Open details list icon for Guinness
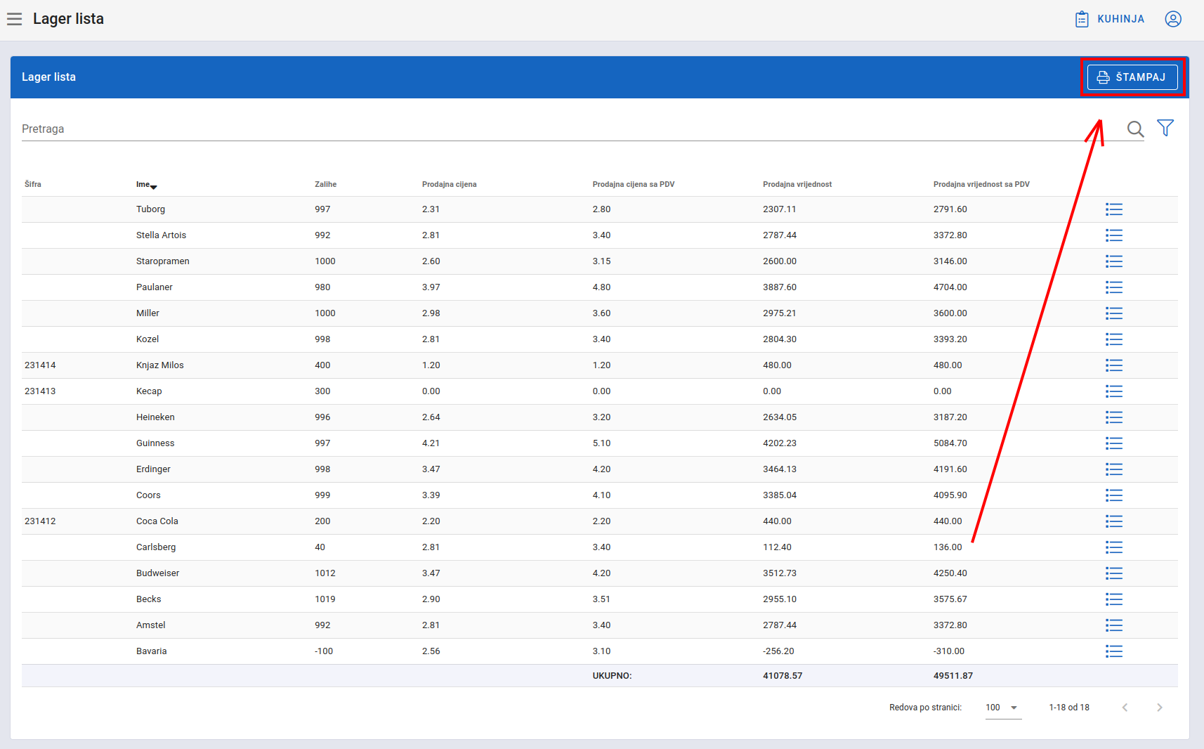Viewport: 1204px width, 749px height. (1114, 443)
